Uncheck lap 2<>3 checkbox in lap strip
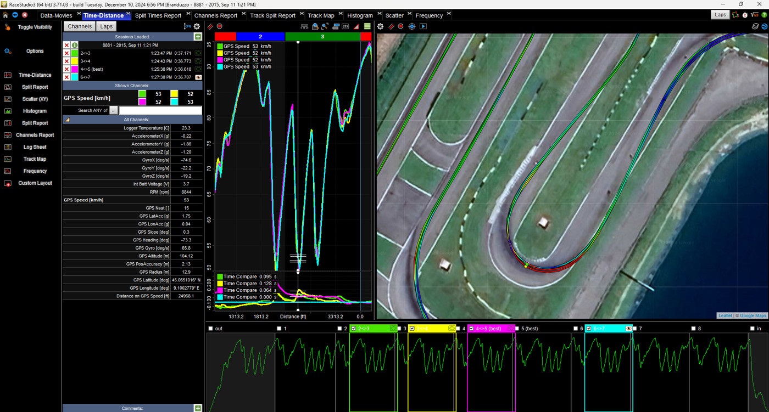The height and width of the screenshot is (412, 769). click(354, 329)
